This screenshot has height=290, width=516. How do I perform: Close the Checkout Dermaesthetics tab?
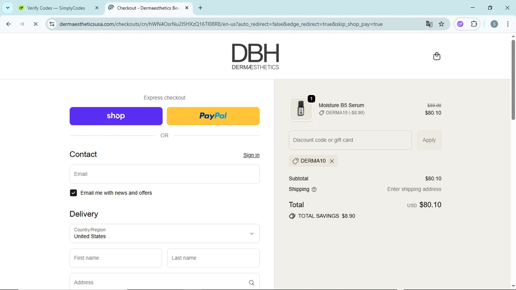tap(187, 8)
